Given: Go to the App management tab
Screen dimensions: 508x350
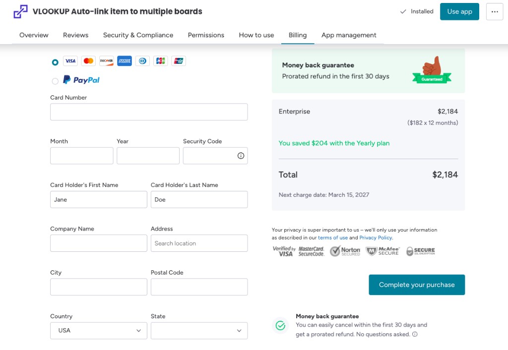Looking at the screenshot, I should [x=349, y=35].
